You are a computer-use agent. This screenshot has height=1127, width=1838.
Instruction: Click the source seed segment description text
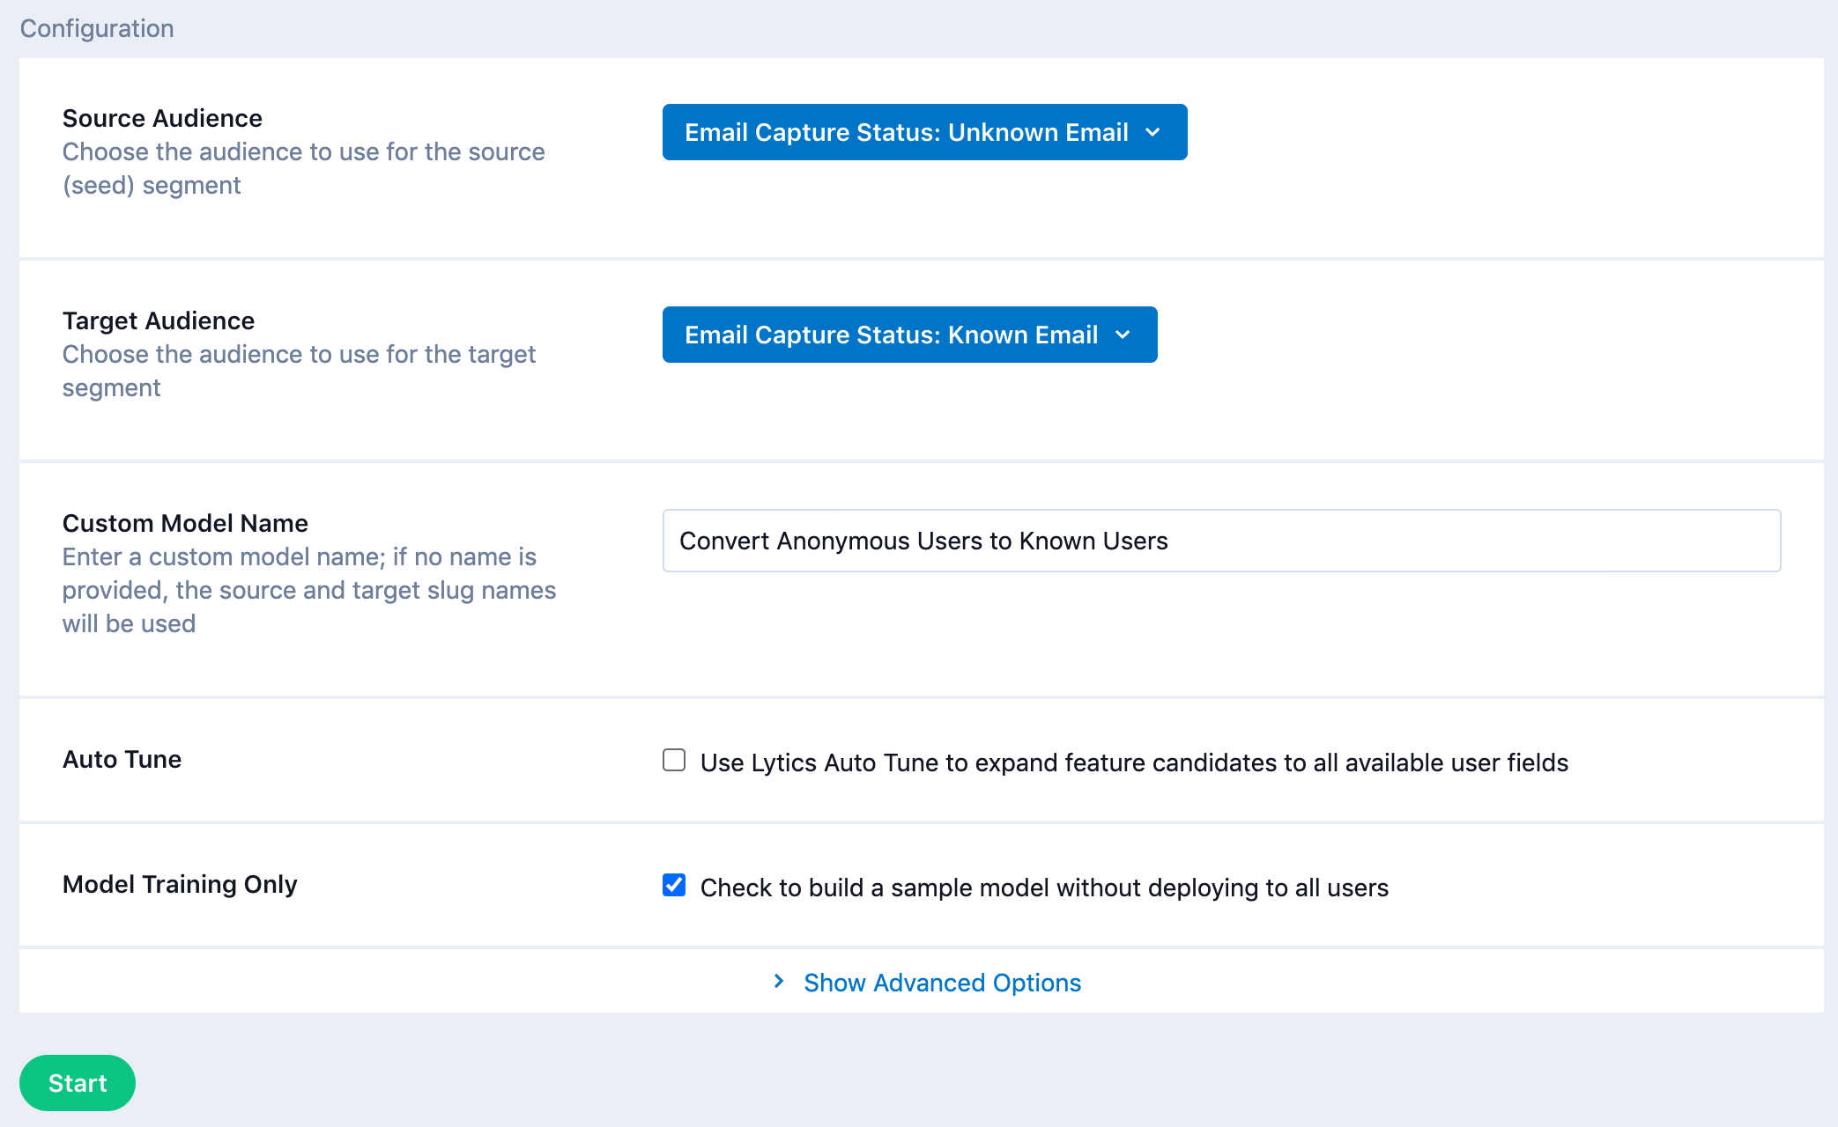point(303,168)
